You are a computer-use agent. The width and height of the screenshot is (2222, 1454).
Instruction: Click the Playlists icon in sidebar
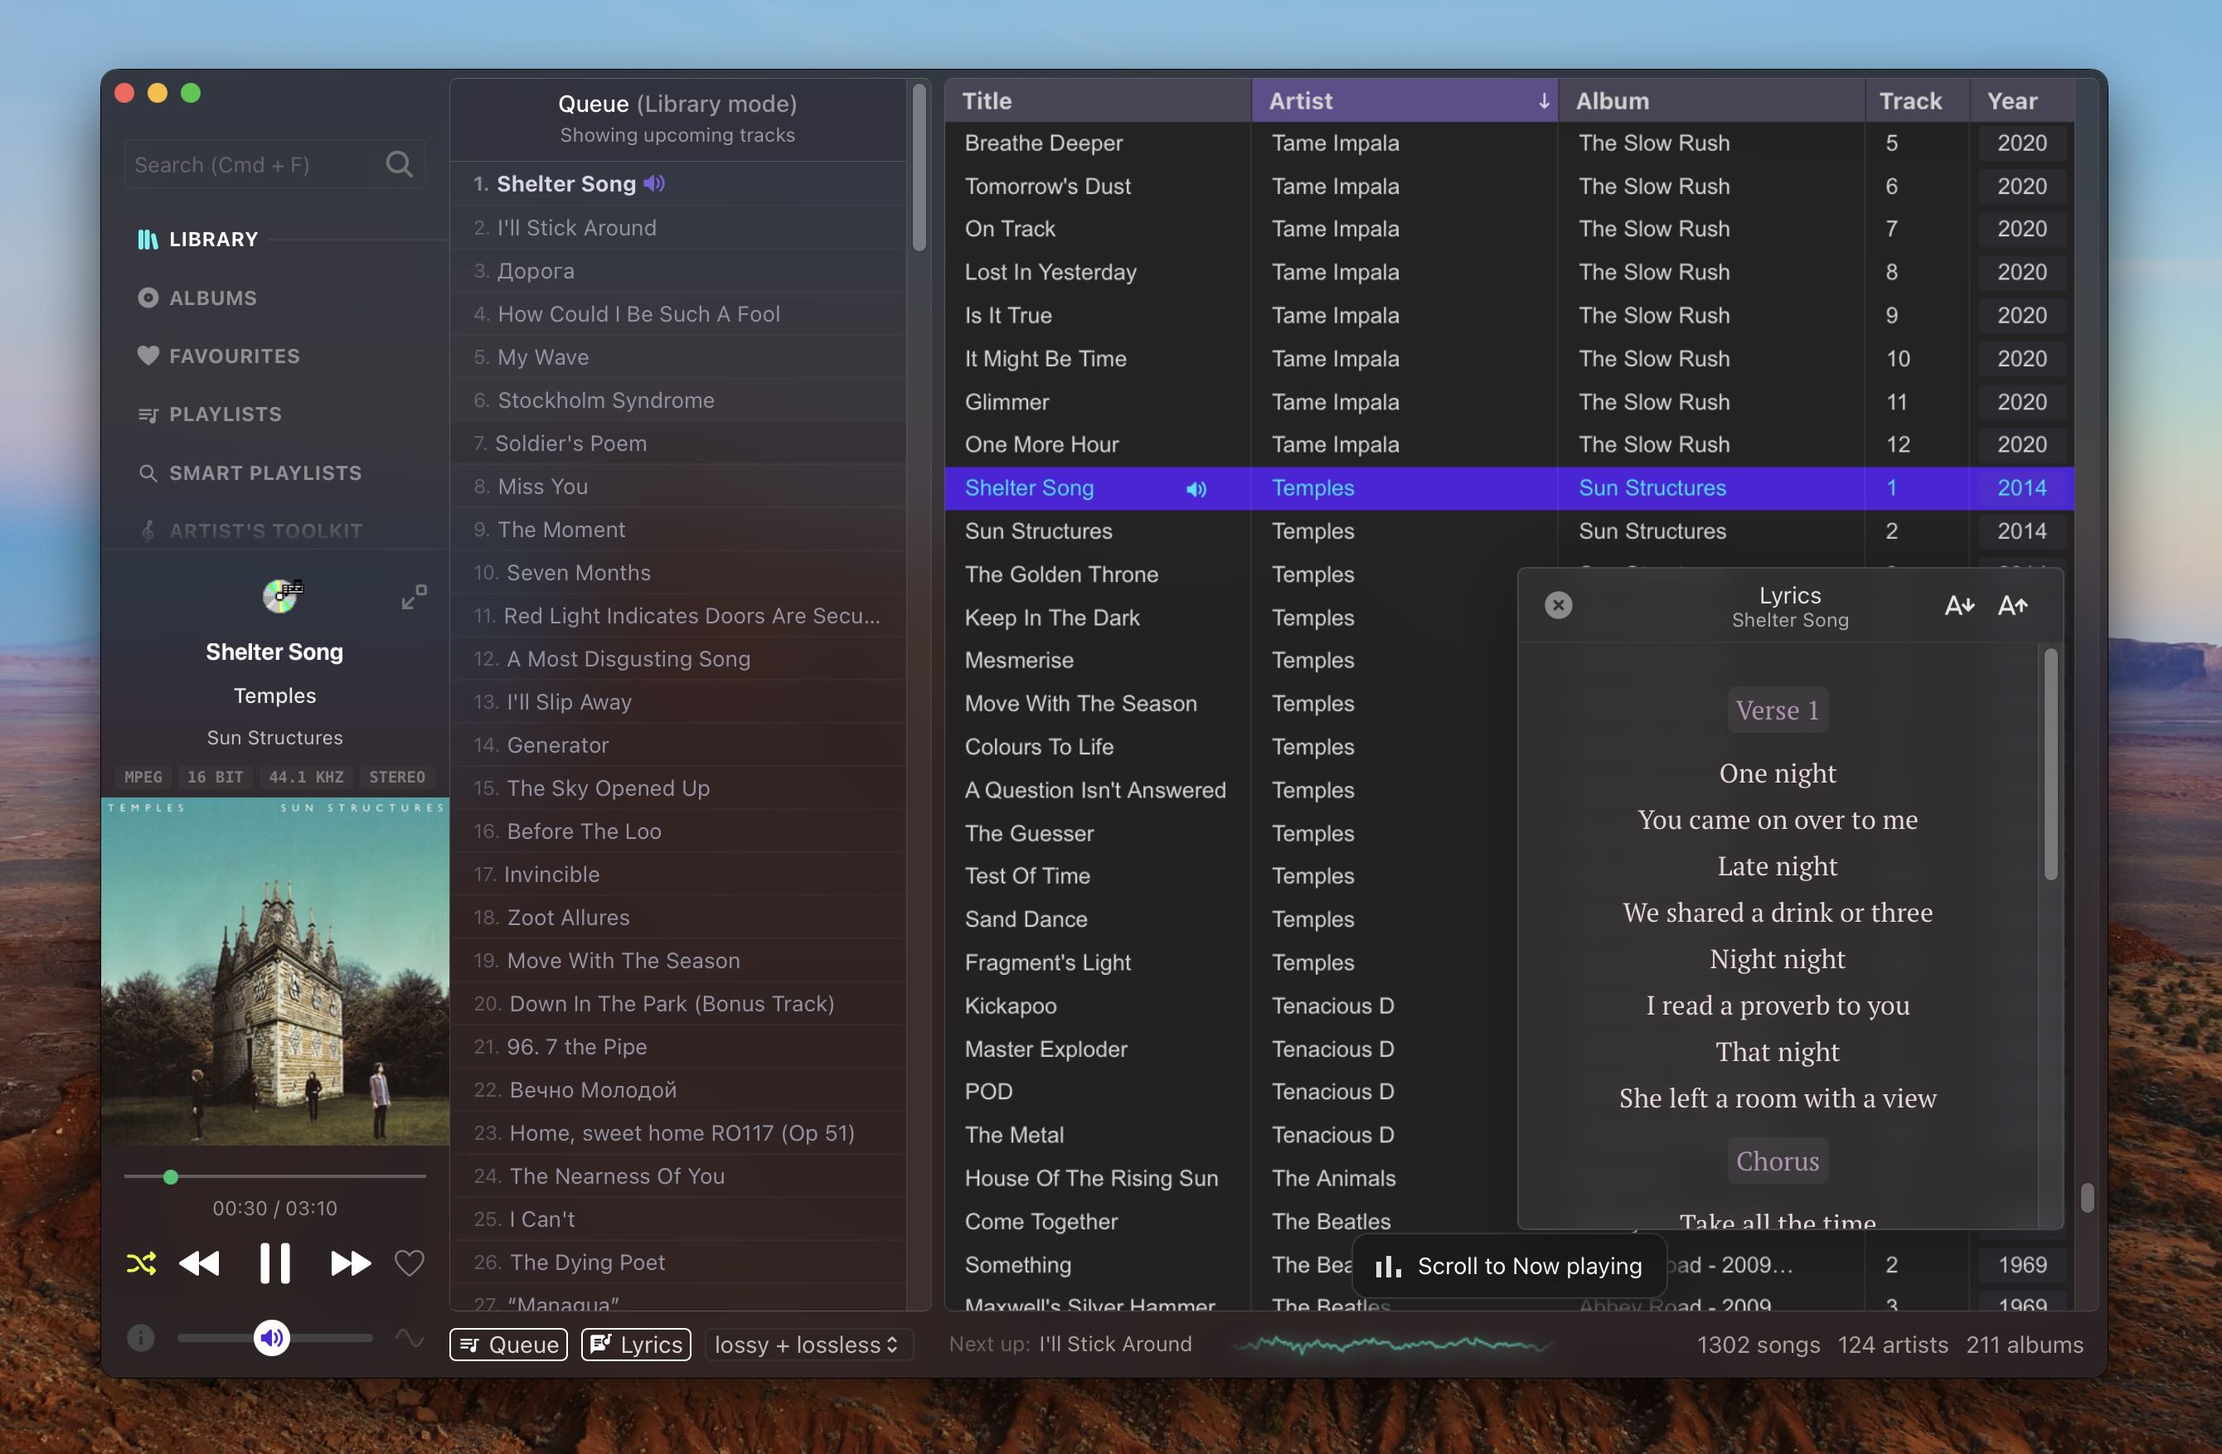tap(148, 412)
